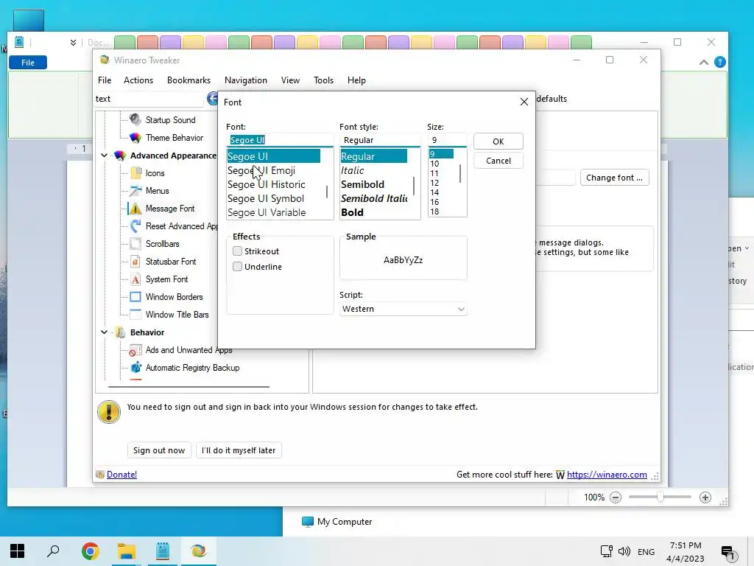Click the WordPad File tab

click(28, 63)
